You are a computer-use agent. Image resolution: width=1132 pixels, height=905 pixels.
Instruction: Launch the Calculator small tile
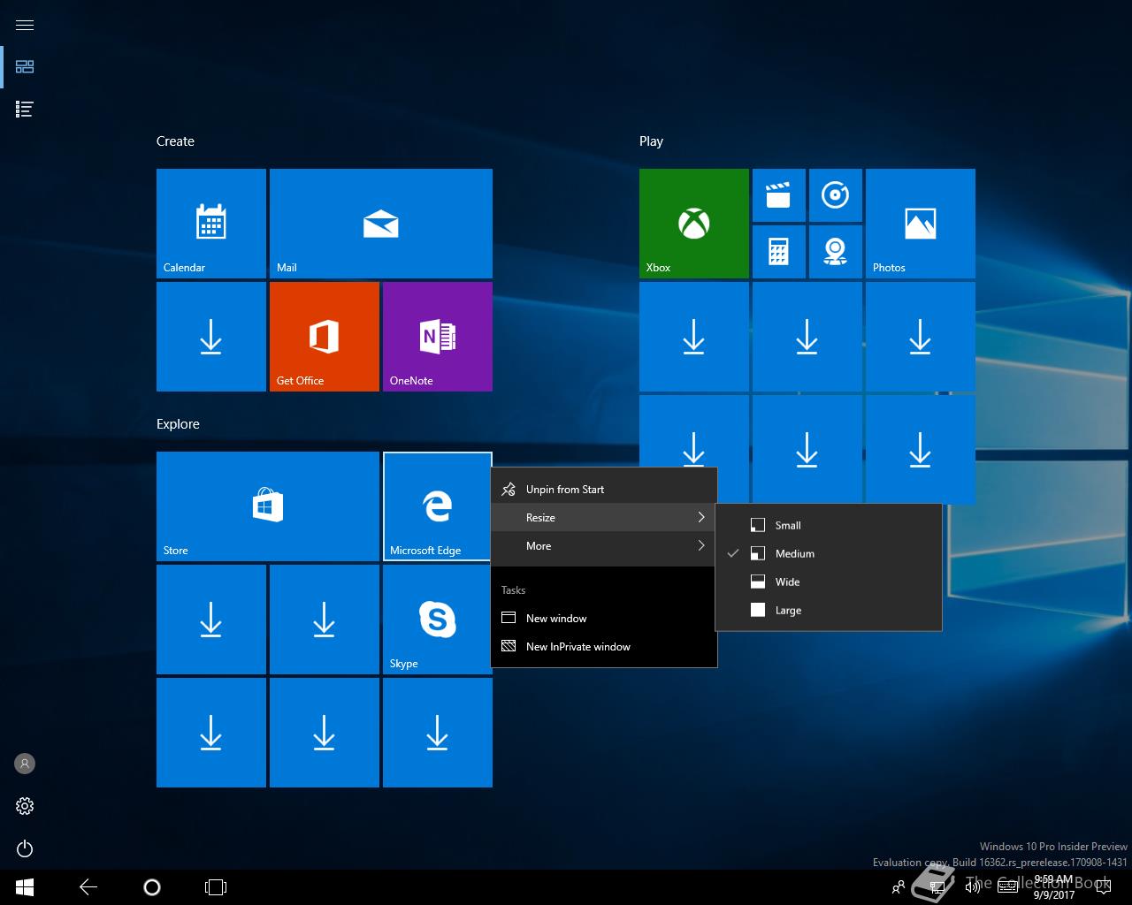coord(779,252)
